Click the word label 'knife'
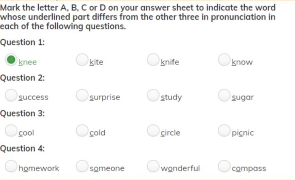This screenshot has width=295, height=180. click(x=170, y=62)
